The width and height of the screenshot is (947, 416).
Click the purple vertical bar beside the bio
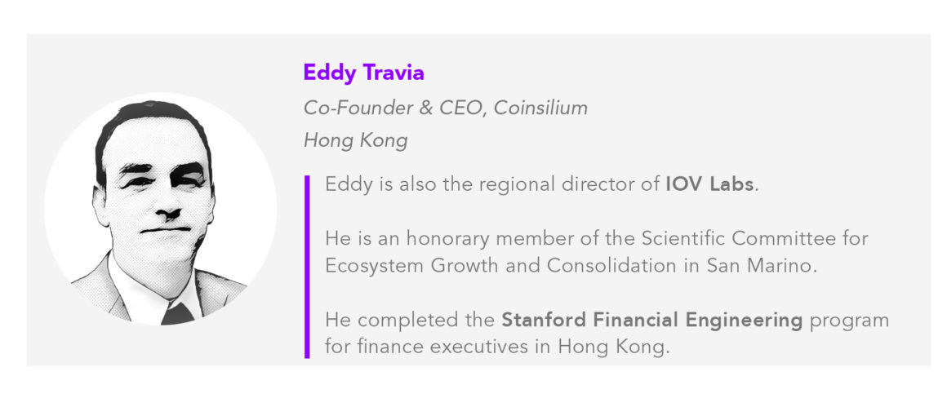point(307,266)
